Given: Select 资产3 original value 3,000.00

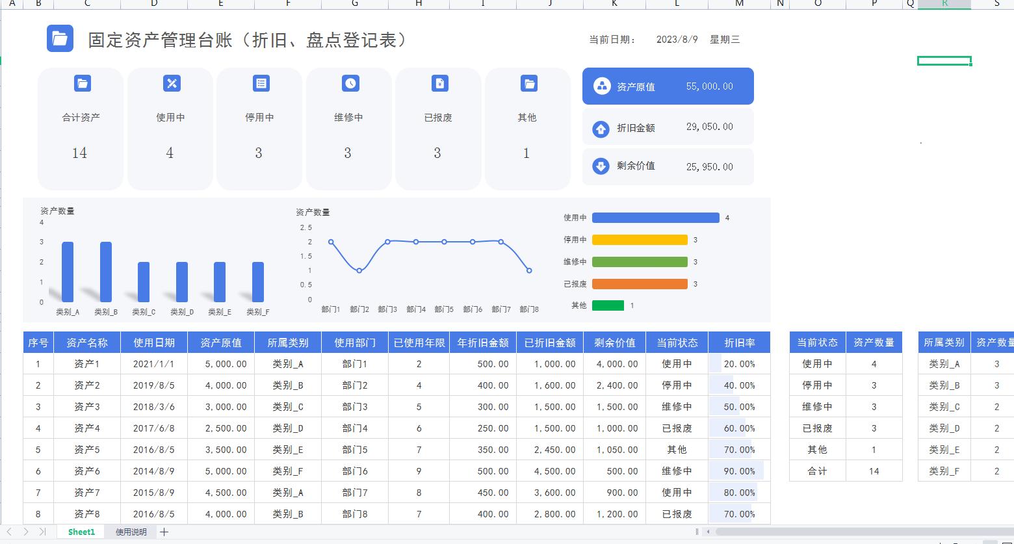Looking at the screenshot, I should [221, 407].
